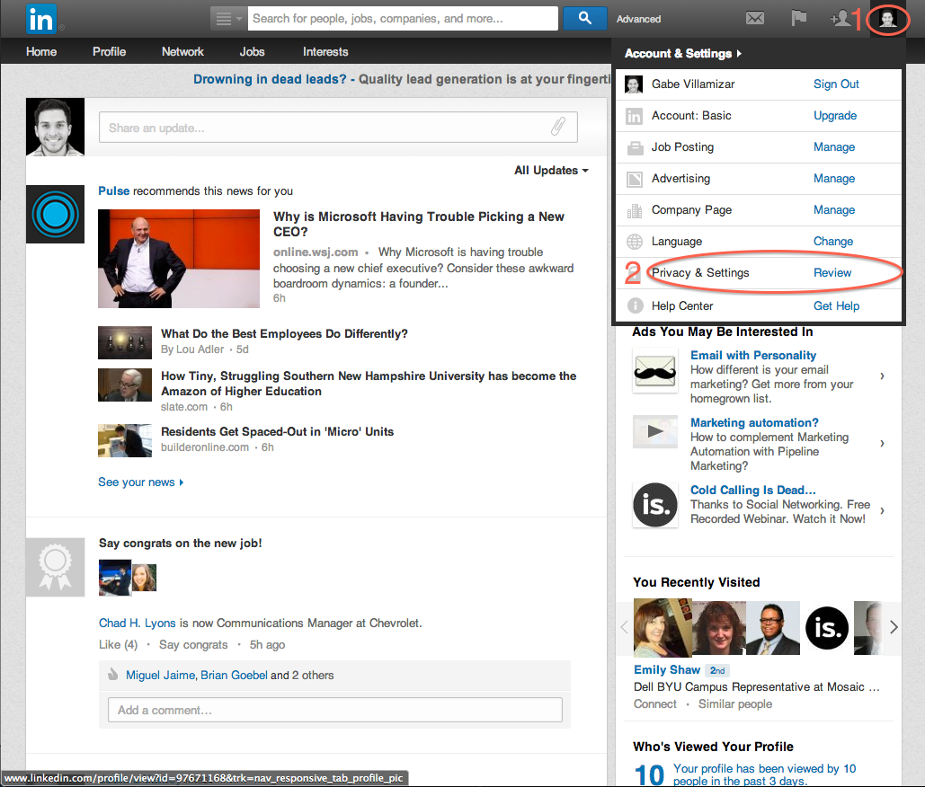This screenshot has height=787, width=925.
Task: Click the search magnifying glass button
Action: [584, 18]
